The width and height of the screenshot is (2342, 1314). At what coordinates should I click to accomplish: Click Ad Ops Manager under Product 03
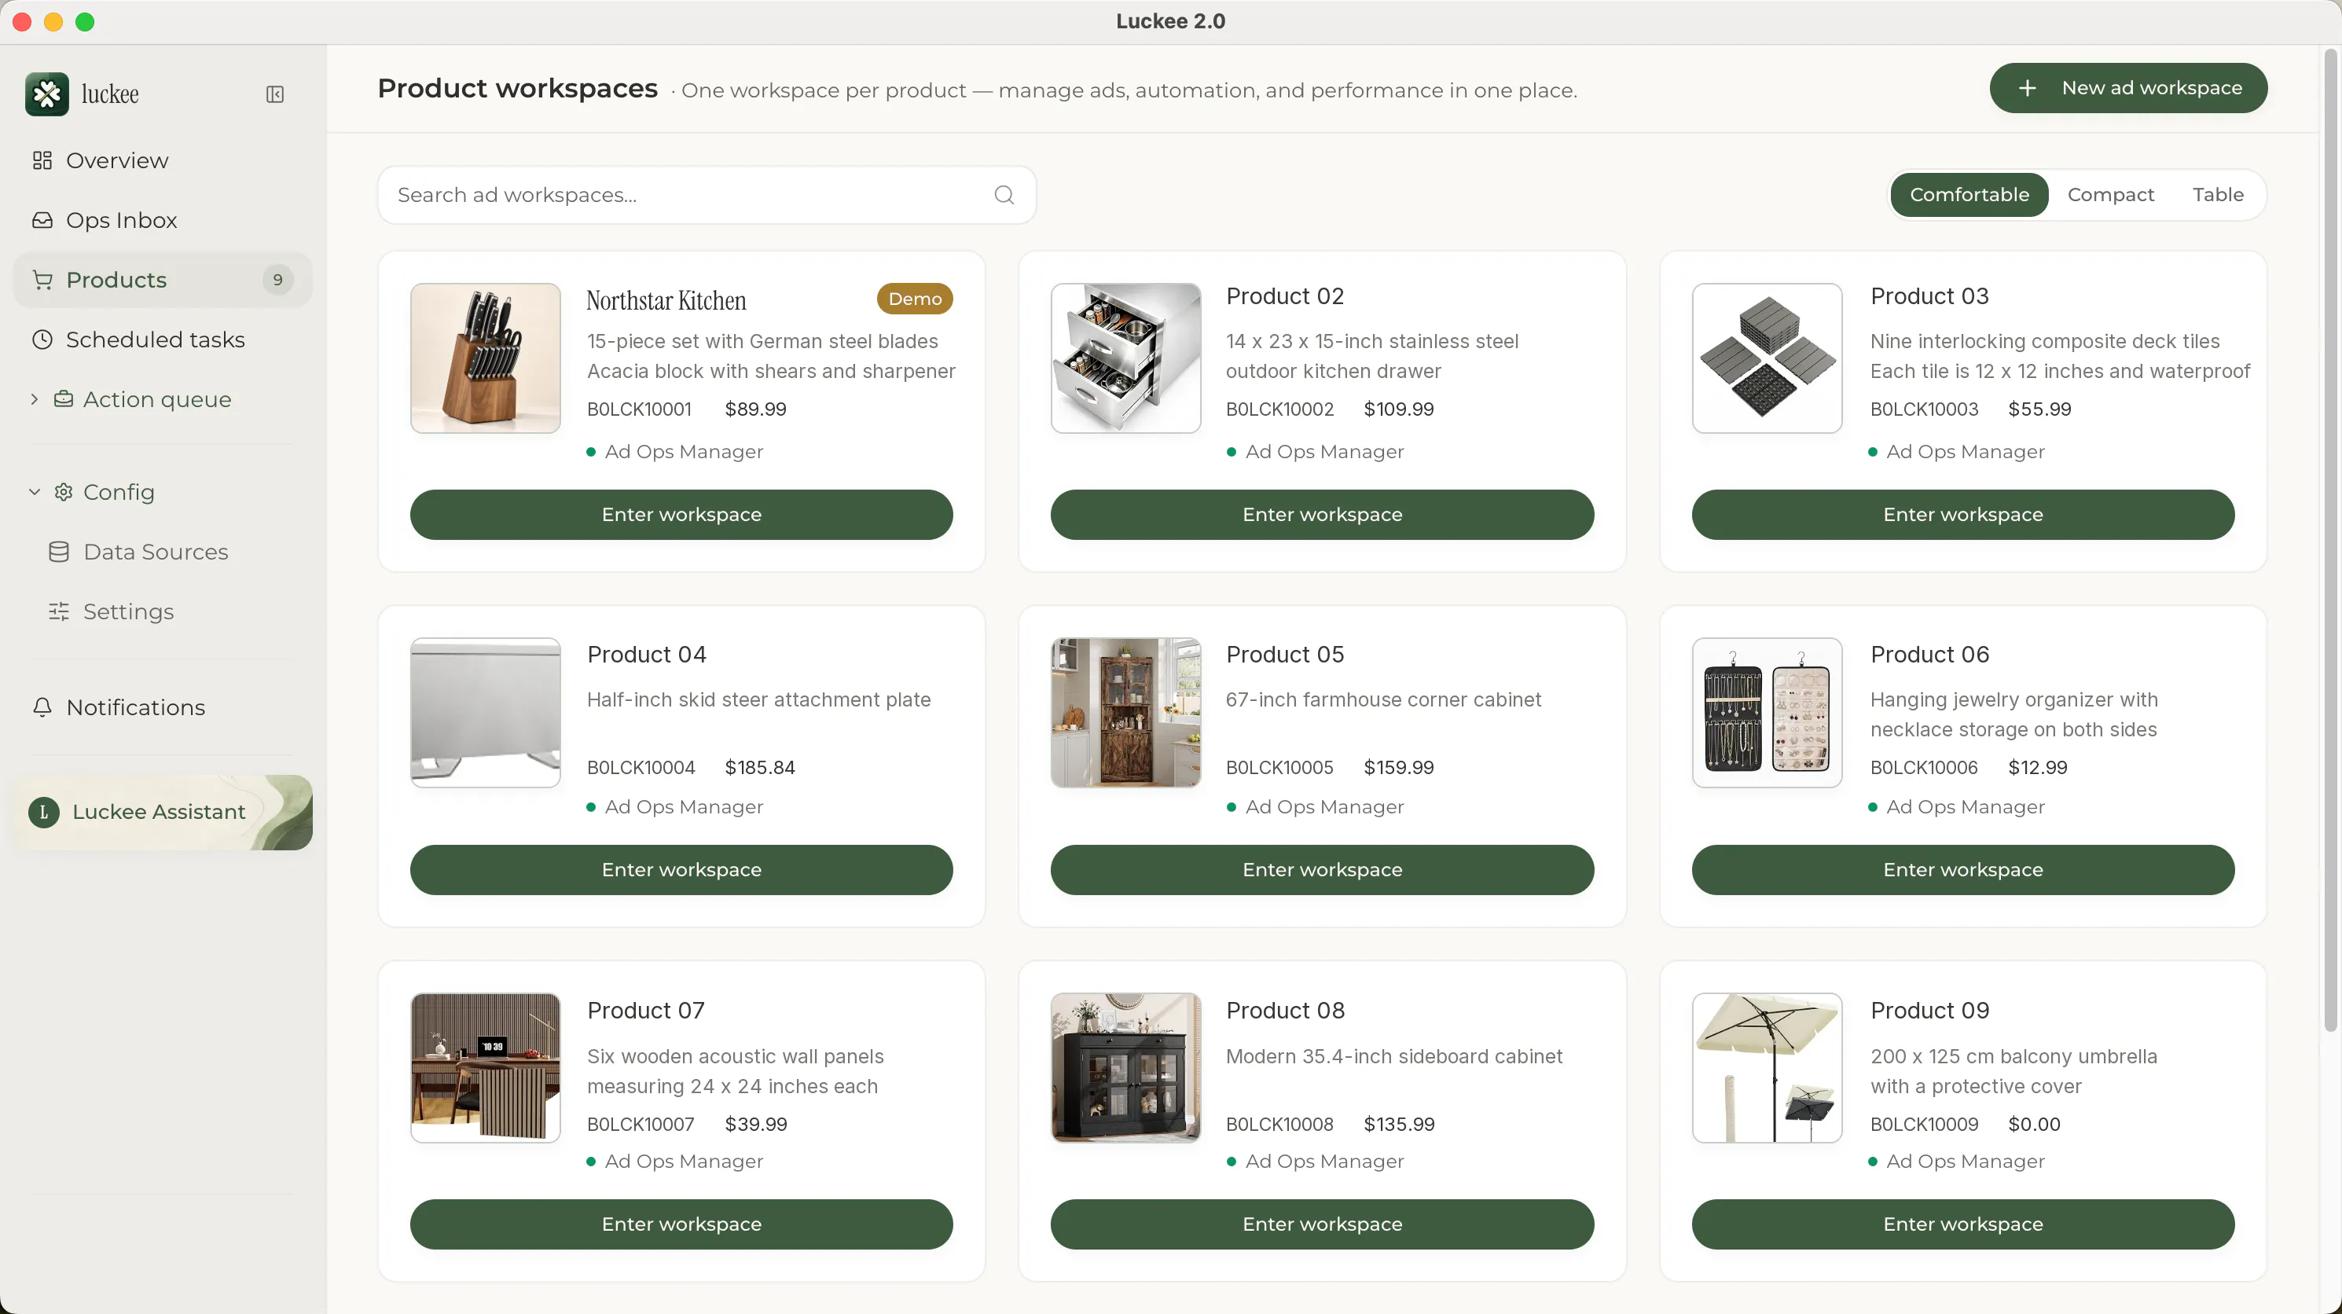click(1965, 452)
